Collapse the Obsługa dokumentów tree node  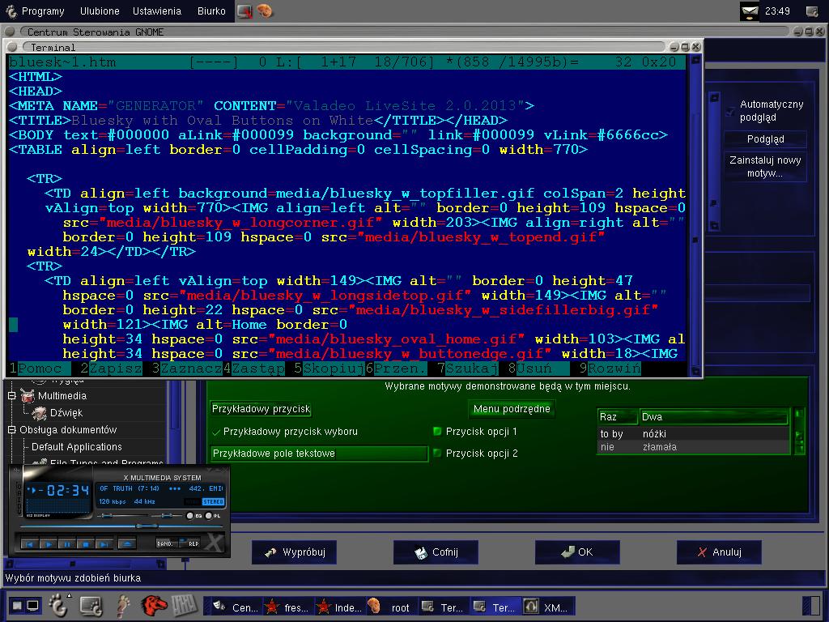point(11,429)
